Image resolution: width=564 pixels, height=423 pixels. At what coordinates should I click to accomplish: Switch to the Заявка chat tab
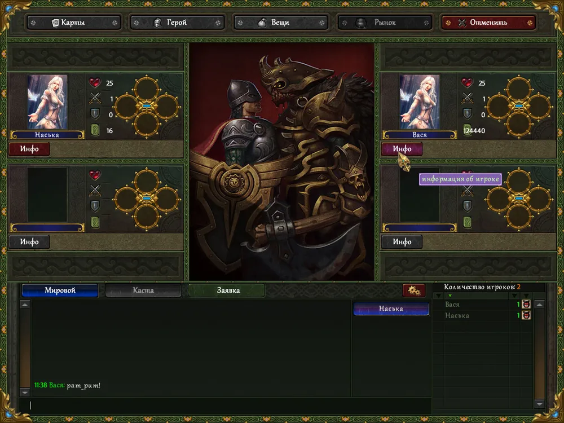click(x=227, y=290)
